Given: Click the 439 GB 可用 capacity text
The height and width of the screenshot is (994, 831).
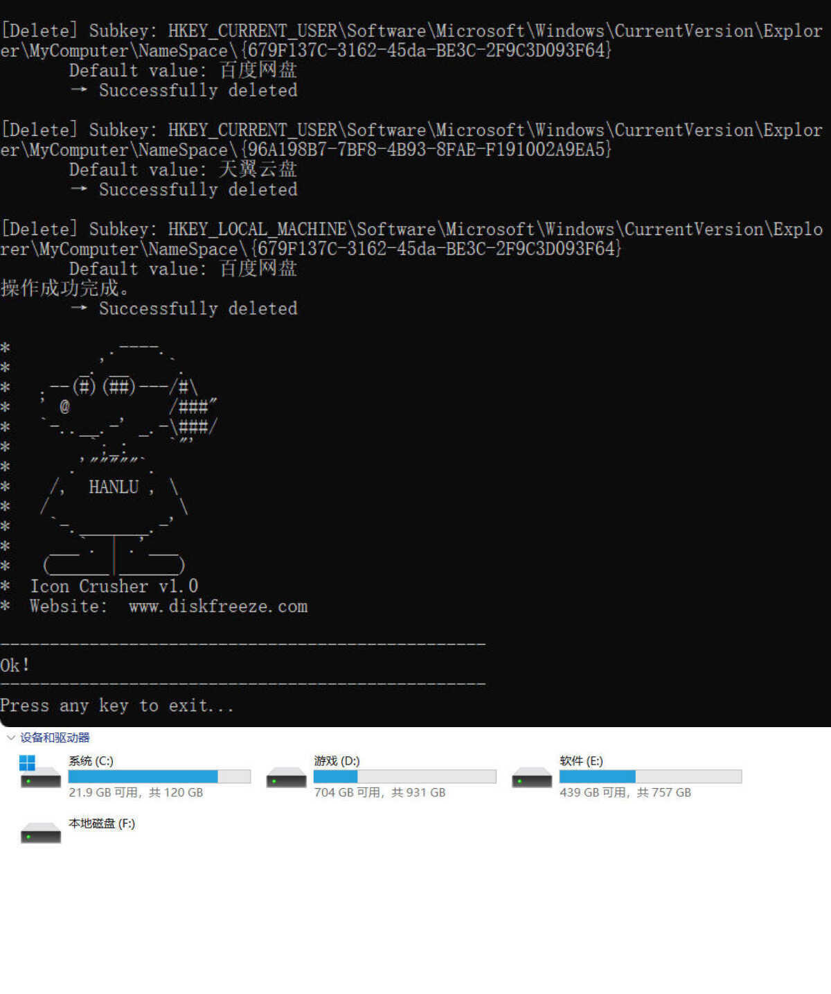Looking at the screenshot, I should coord(625,792).
